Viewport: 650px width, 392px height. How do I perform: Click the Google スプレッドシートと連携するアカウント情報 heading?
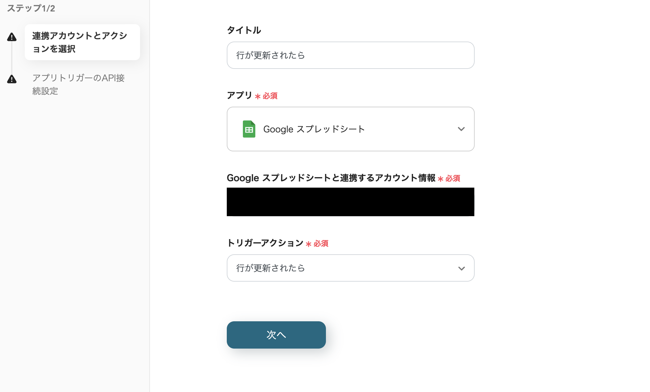pyautogui.click(x=331, y=178)
